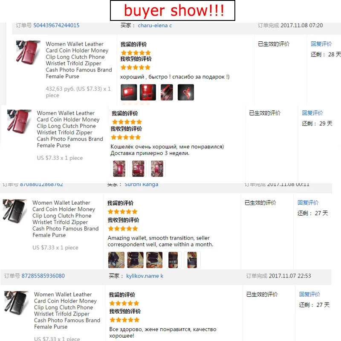Open order number 504439674244015 link
The width and height of the screenshot is (341, 341).
pyautogui.click(x=56, y=26)
